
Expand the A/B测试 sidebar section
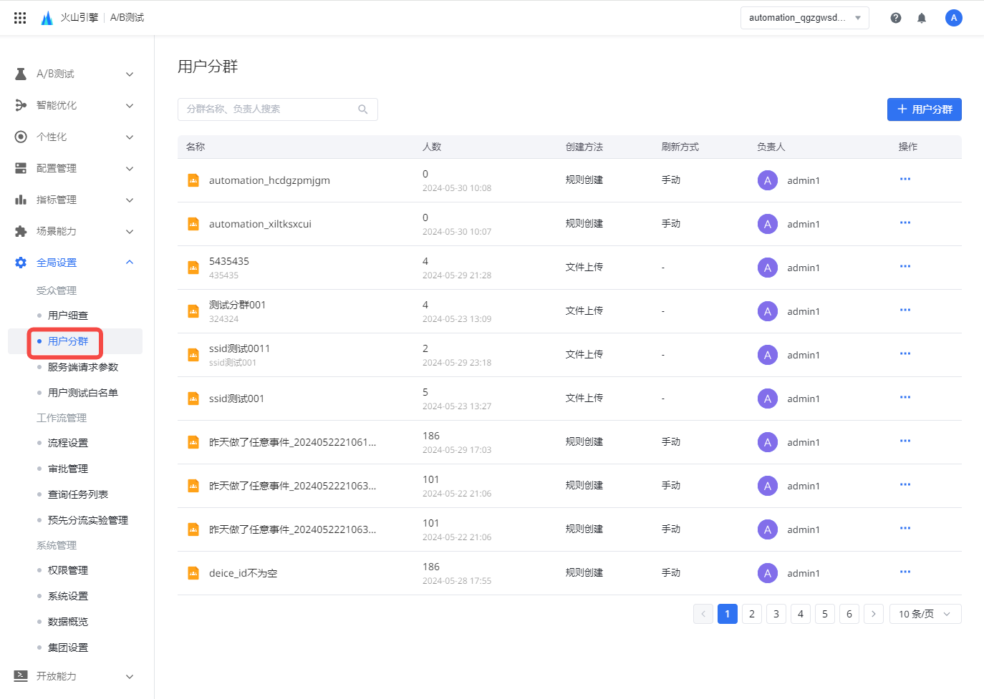coord(130,74)
